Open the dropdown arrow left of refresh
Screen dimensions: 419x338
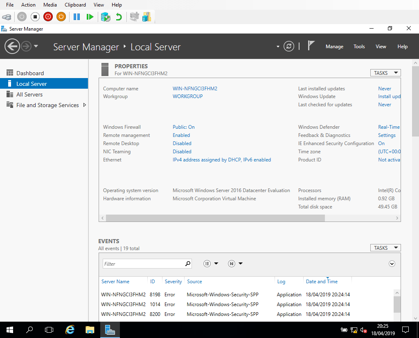pos(278,47)
